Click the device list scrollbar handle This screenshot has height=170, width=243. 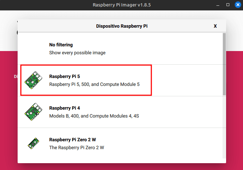(x=224, y=64)
